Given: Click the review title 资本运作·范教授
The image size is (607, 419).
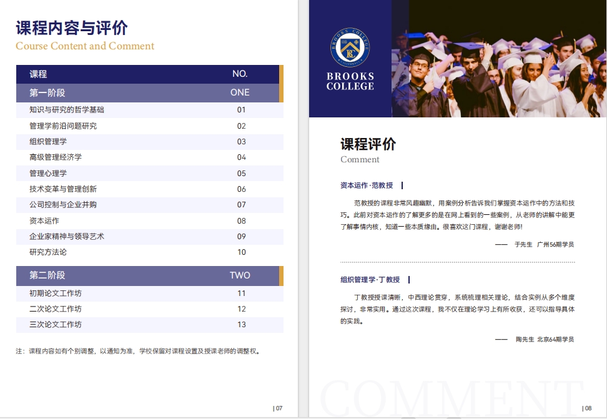Looking at the screenshot, I should (367, 185).
